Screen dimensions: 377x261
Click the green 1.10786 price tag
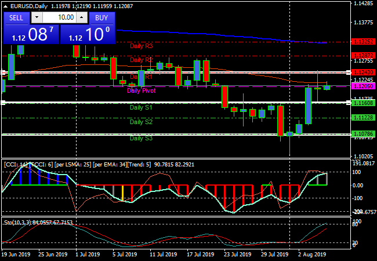click(363, 133)
